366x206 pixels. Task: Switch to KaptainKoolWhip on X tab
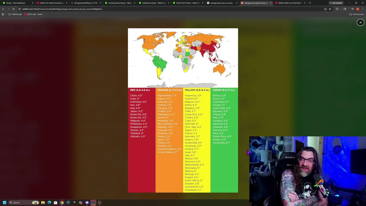(85, 3)
